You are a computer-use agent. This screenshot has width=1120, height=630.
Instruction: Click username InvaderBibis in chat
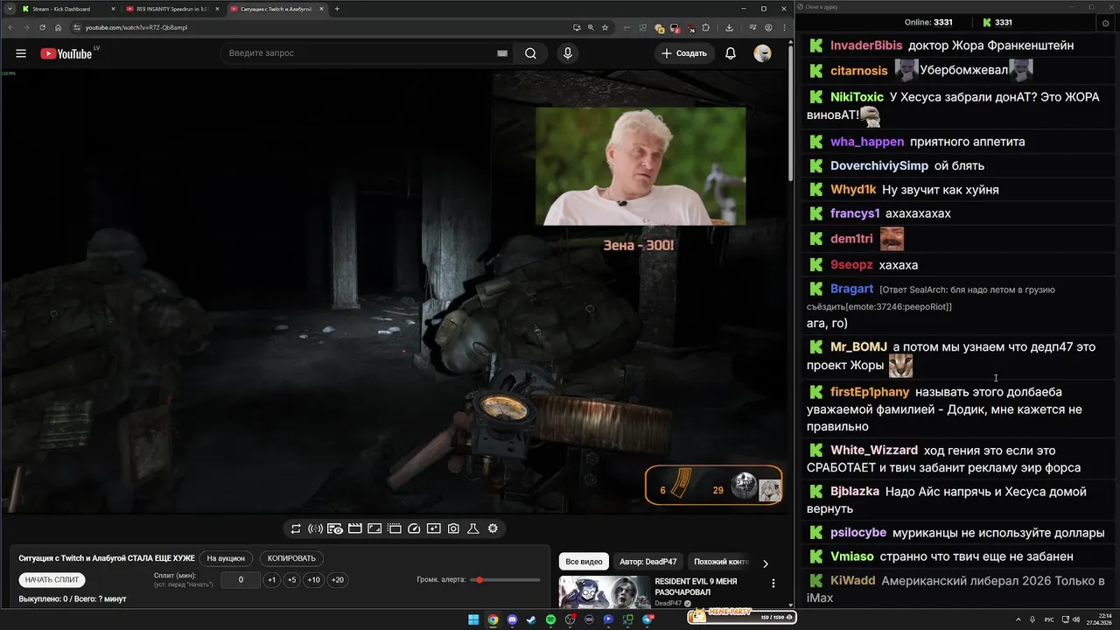pos(866,45)
